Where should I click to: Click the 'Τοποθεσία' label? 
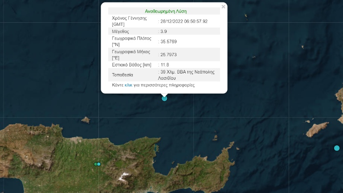point(122,75)
